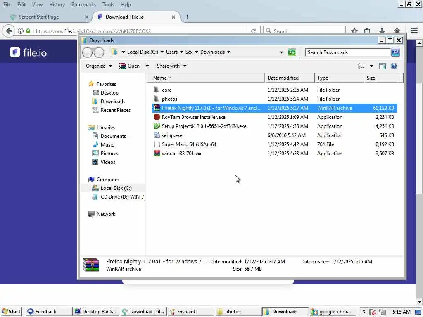Open address bar history dropdown
This screenshot has height=317, width=423.
281,52
